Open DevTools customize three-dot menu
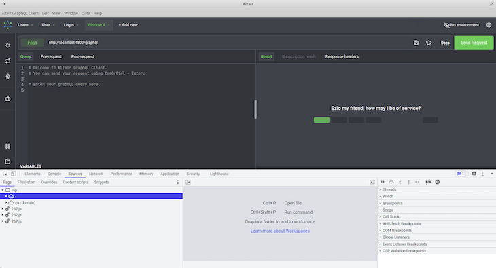496x268 pixels. (x=482, y=174)
